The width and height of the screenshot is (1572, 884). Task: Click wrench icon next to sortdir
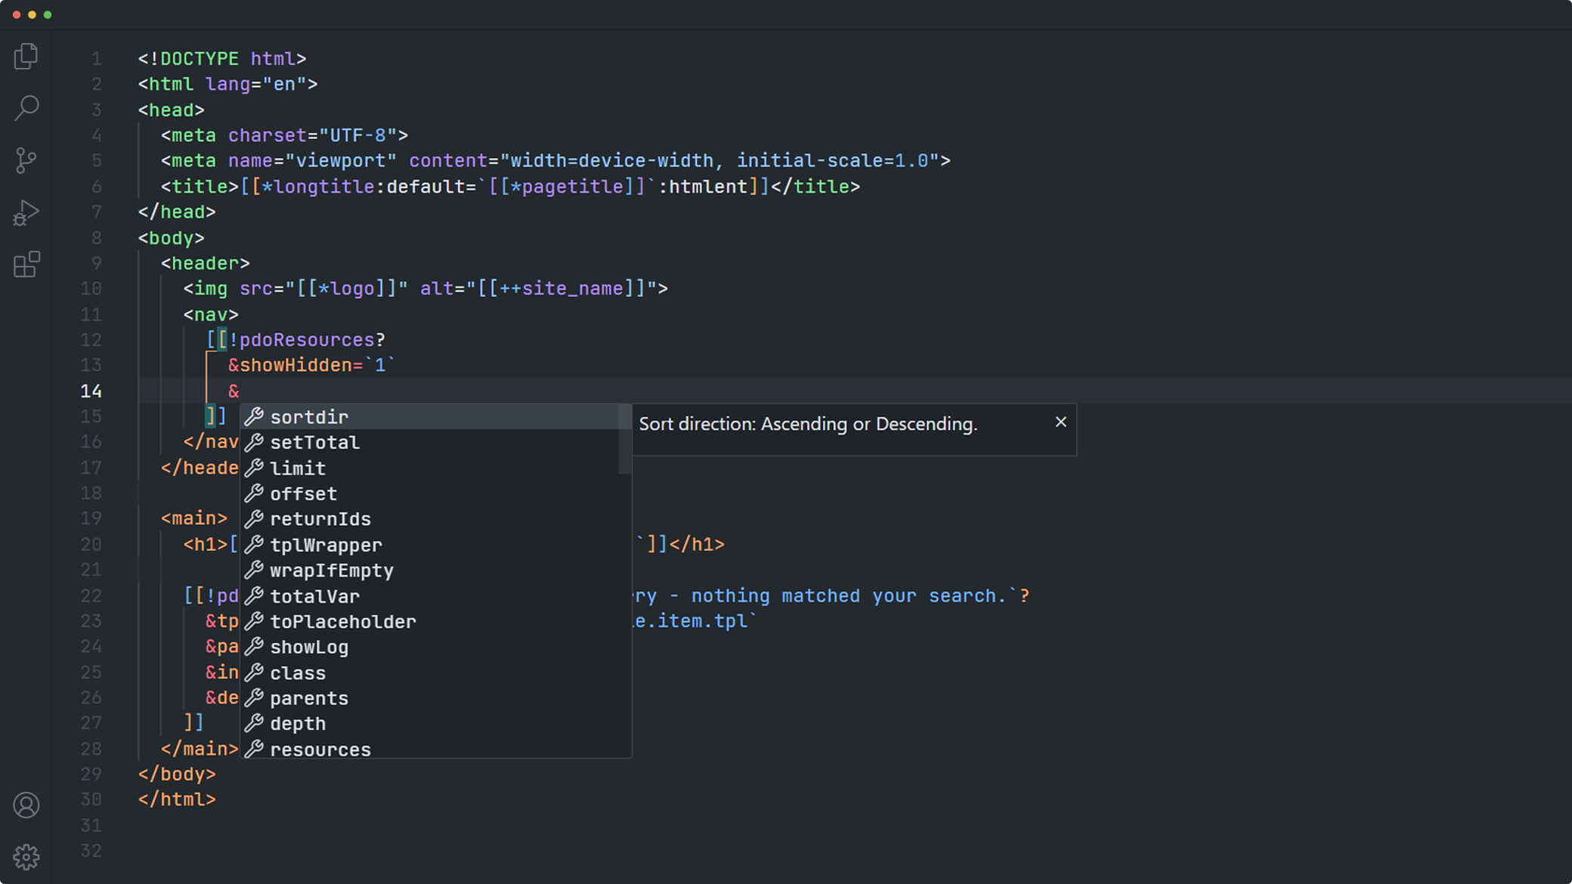click(x=254, y=417)
